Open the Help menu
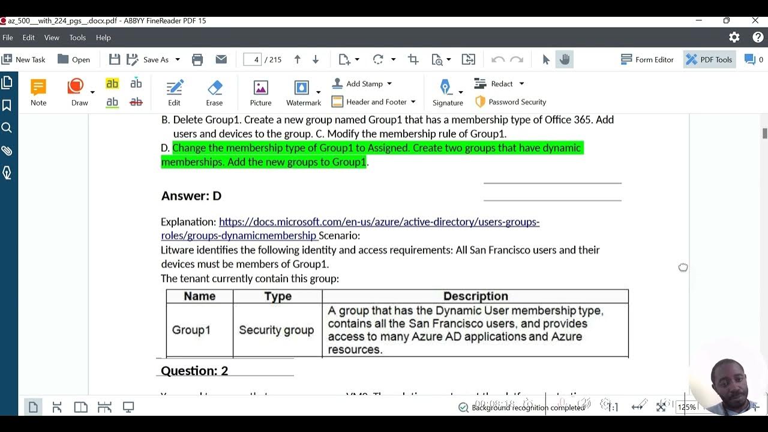Screen dimensions: 768x432 pos(103,37)
